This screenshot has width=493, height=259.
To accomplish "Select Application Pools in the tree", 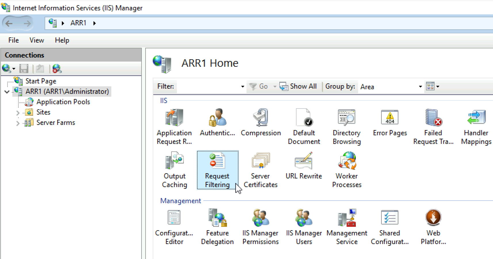I will tap(63, 102).
